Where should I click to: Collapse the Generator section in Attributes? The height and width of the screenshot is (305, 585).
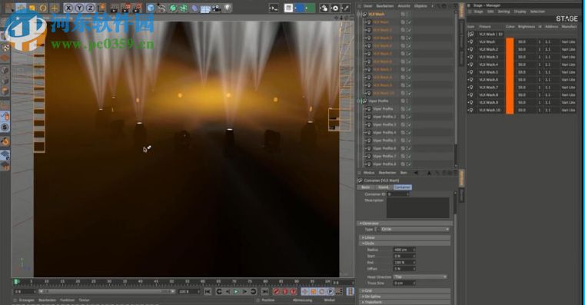click(x=405, y=224)
